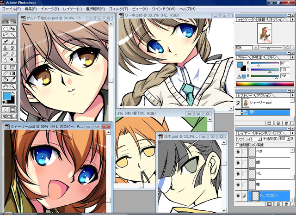This screenshot has height=215, width=296.
Task: Open イメージ(I) menu
Action: coord(49,9)
